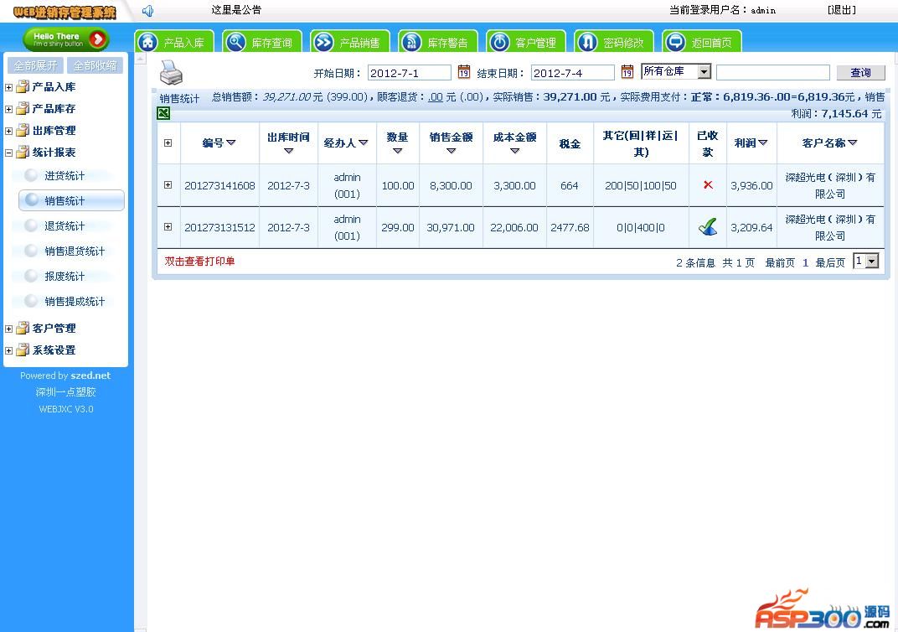The width and height of the screenshot is (898, 632).
Task: Expand the 产品入库 tree node
Action: pos(8,88)
